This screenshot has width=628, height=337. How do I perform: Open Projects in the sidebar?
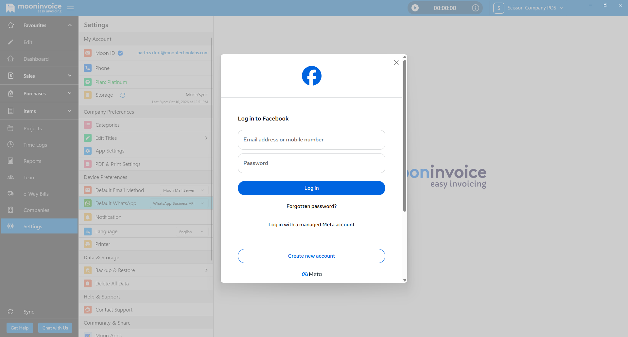click(39, 128)
